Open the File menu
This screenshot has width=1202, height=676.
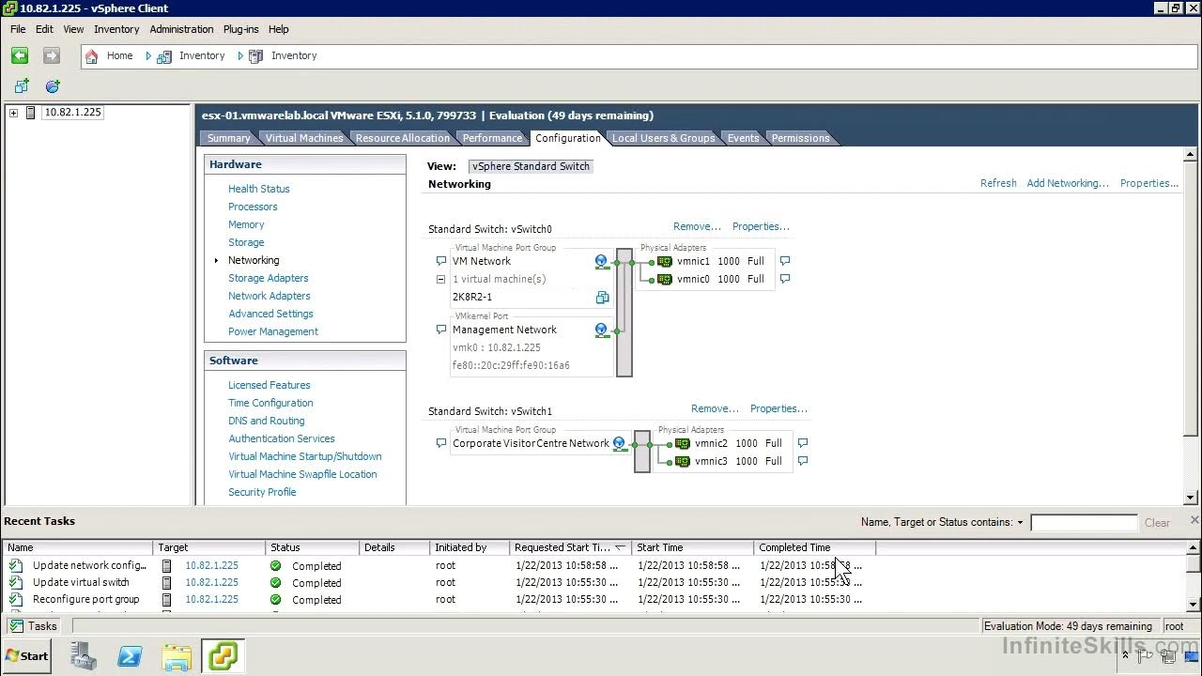(18, 29)
